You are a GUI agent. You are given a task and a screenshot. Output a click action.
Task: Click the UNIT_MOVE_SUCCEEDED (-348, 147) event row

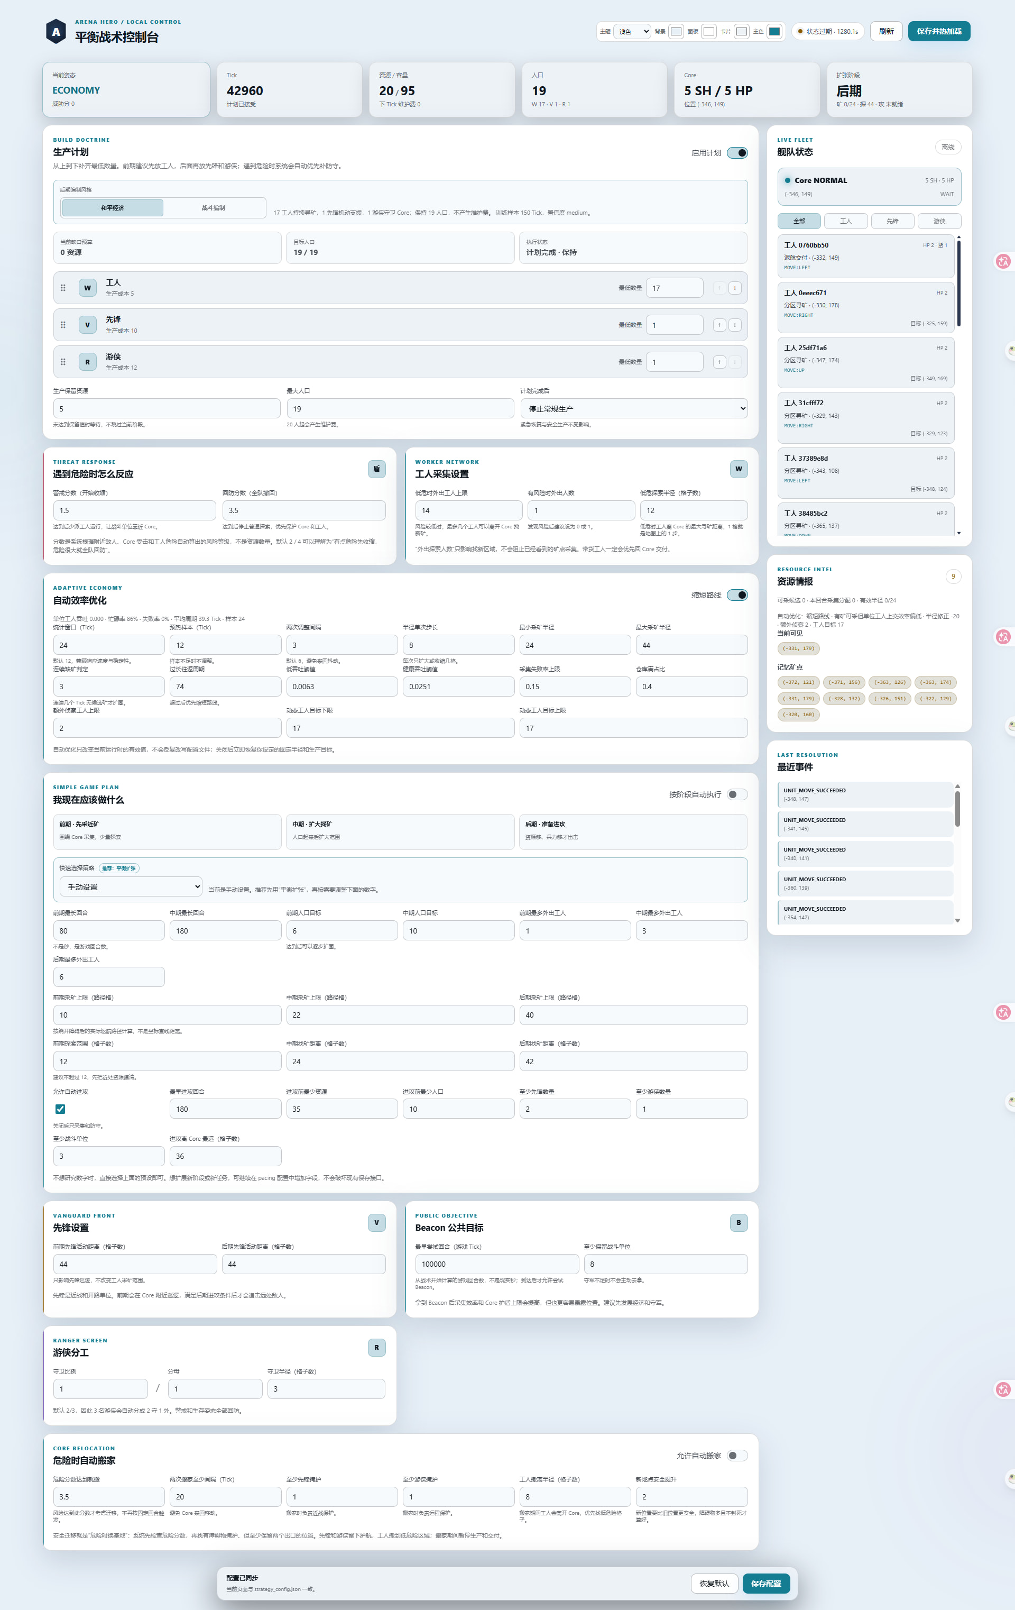pyautogui.click(x=865, y=794)
